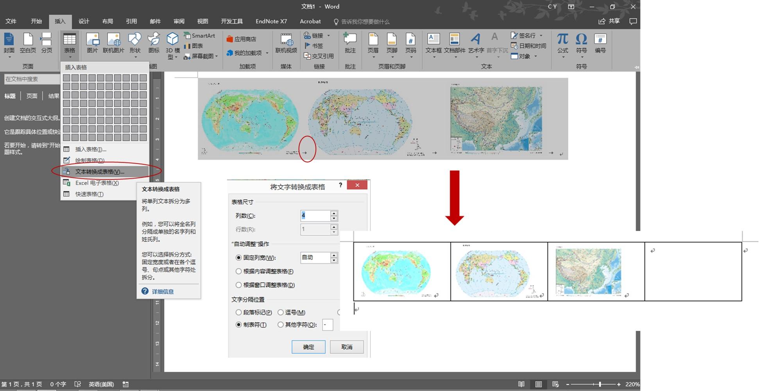Viewport: 770px width, 391px height.
Task: Confirm the dialog with 确定
Action: click(x=308, y=347)
